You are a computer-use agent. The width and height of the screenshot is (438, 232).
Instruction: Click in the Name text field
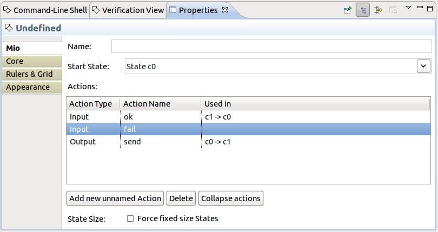point(270,47)
